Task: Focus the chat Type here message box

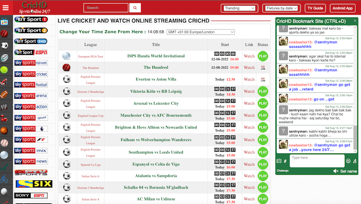Action: pos(317,161)
